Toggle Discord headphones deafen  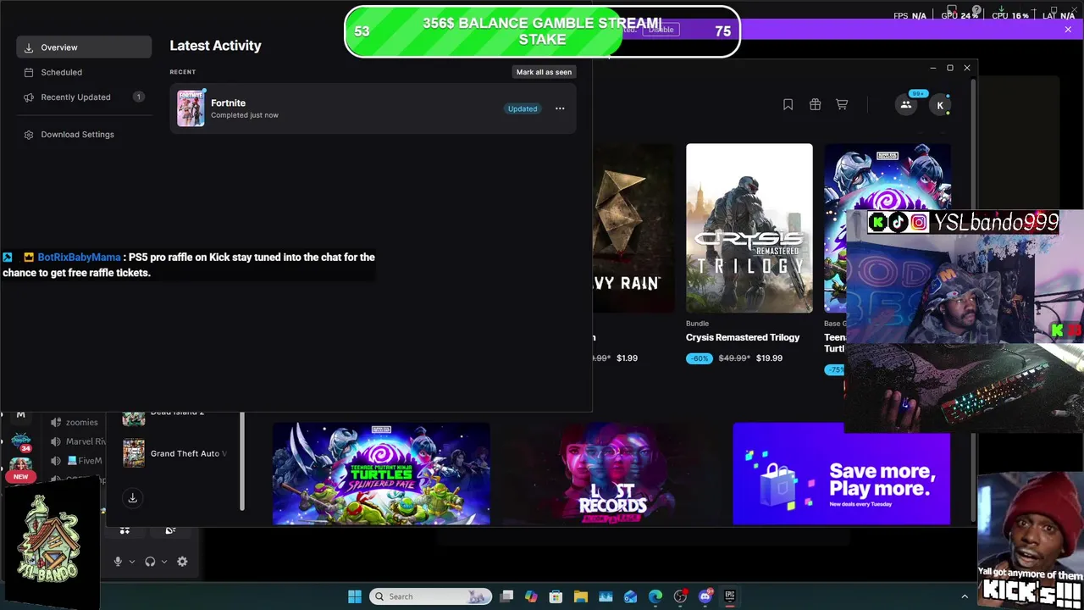(150, 562)
